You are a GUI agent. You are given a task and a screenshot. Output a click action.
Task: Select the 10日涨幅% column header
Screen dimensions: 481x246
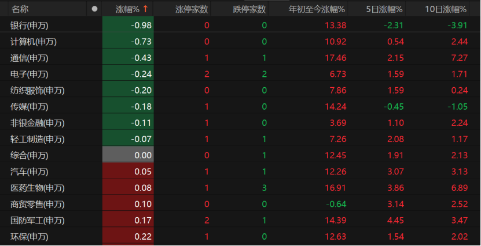[446, 9]
